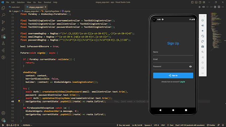Open the Run and Debug view
The image size is (226, 127).
pos(3,29)
